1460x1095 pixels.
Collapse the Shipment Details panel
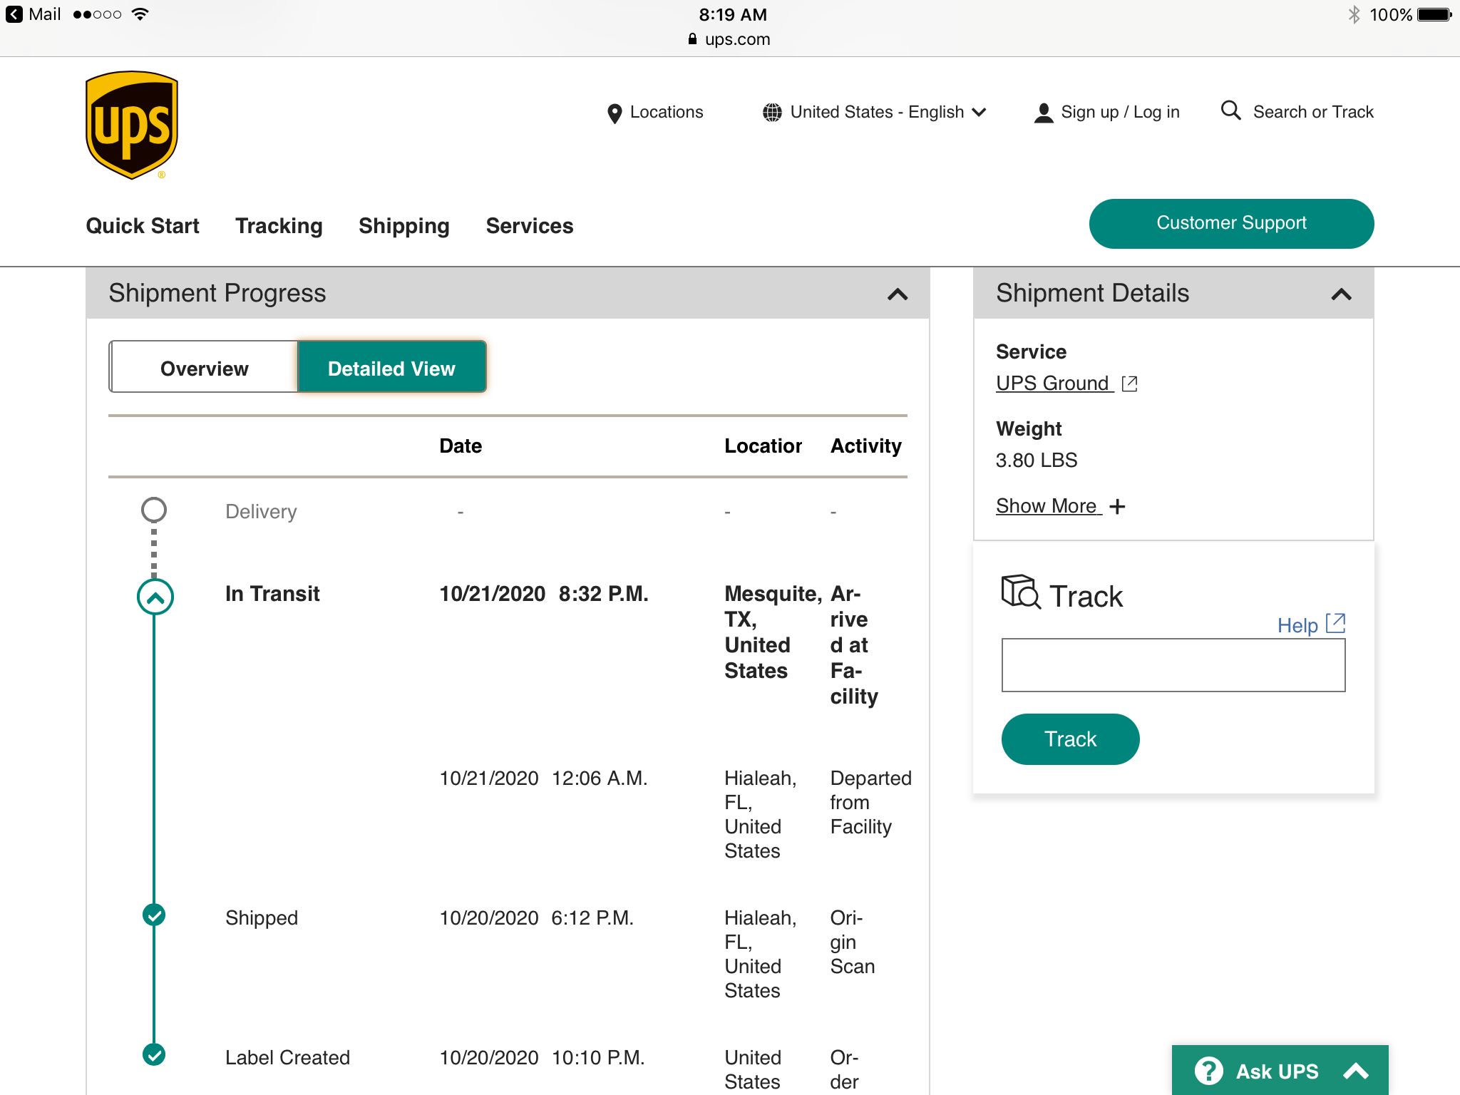pyautogui.click(x=1341, y=294)
